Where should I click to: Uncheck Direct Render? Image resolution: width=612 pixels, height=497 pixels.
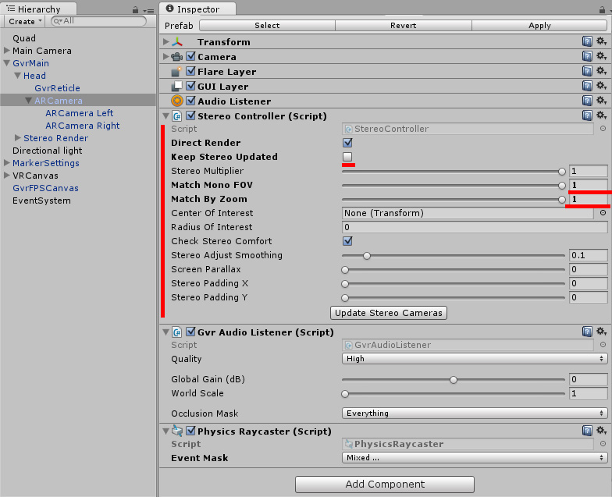tap(347, 142)
